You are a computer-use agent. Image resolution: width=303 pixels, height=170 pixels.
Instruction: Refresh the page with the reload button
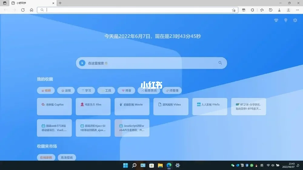click(x=23, y=10)
